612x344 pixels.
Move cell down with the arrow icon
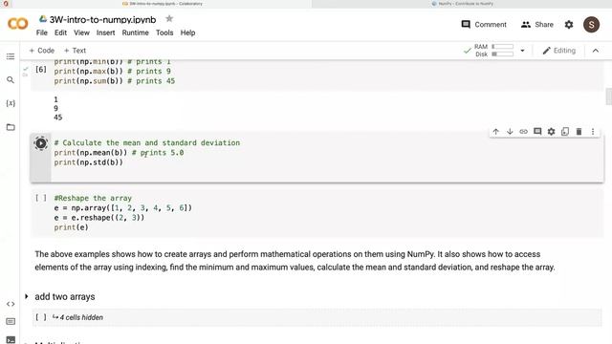(510, 132)
